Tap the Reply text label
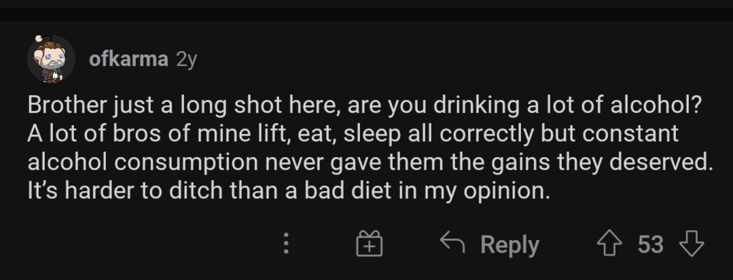 coord(509,245)
